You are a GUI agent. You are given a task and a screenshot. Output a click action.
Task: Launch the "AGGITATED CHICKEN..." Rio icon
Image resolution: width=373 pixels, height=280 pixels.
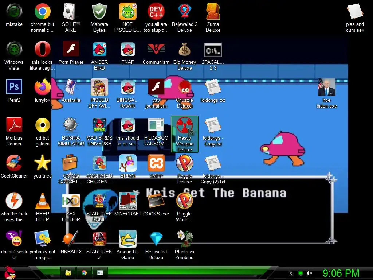pos(99,163)
